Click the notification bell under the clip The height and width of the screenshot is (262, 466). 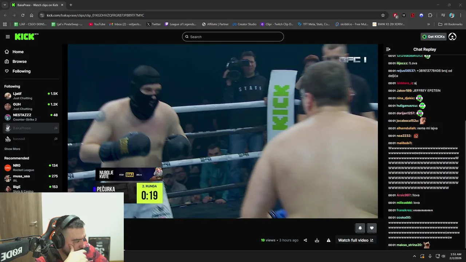tap(360, 228)
